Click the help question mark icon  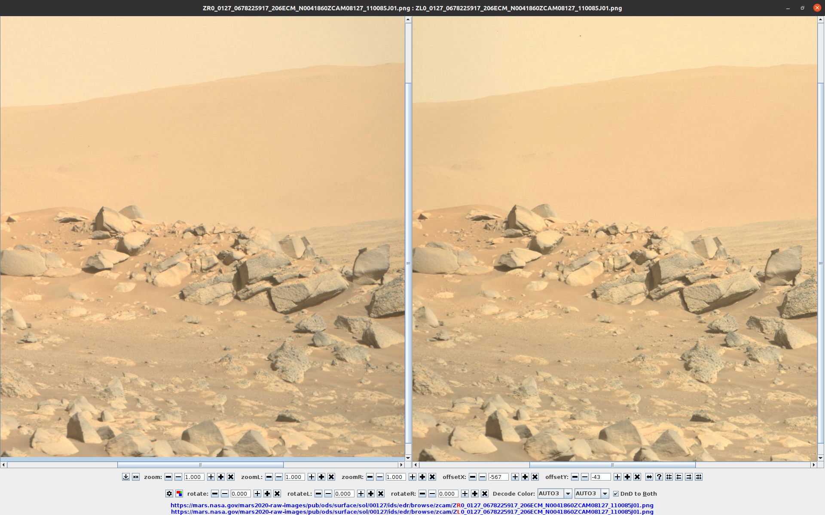pos(659,477)
